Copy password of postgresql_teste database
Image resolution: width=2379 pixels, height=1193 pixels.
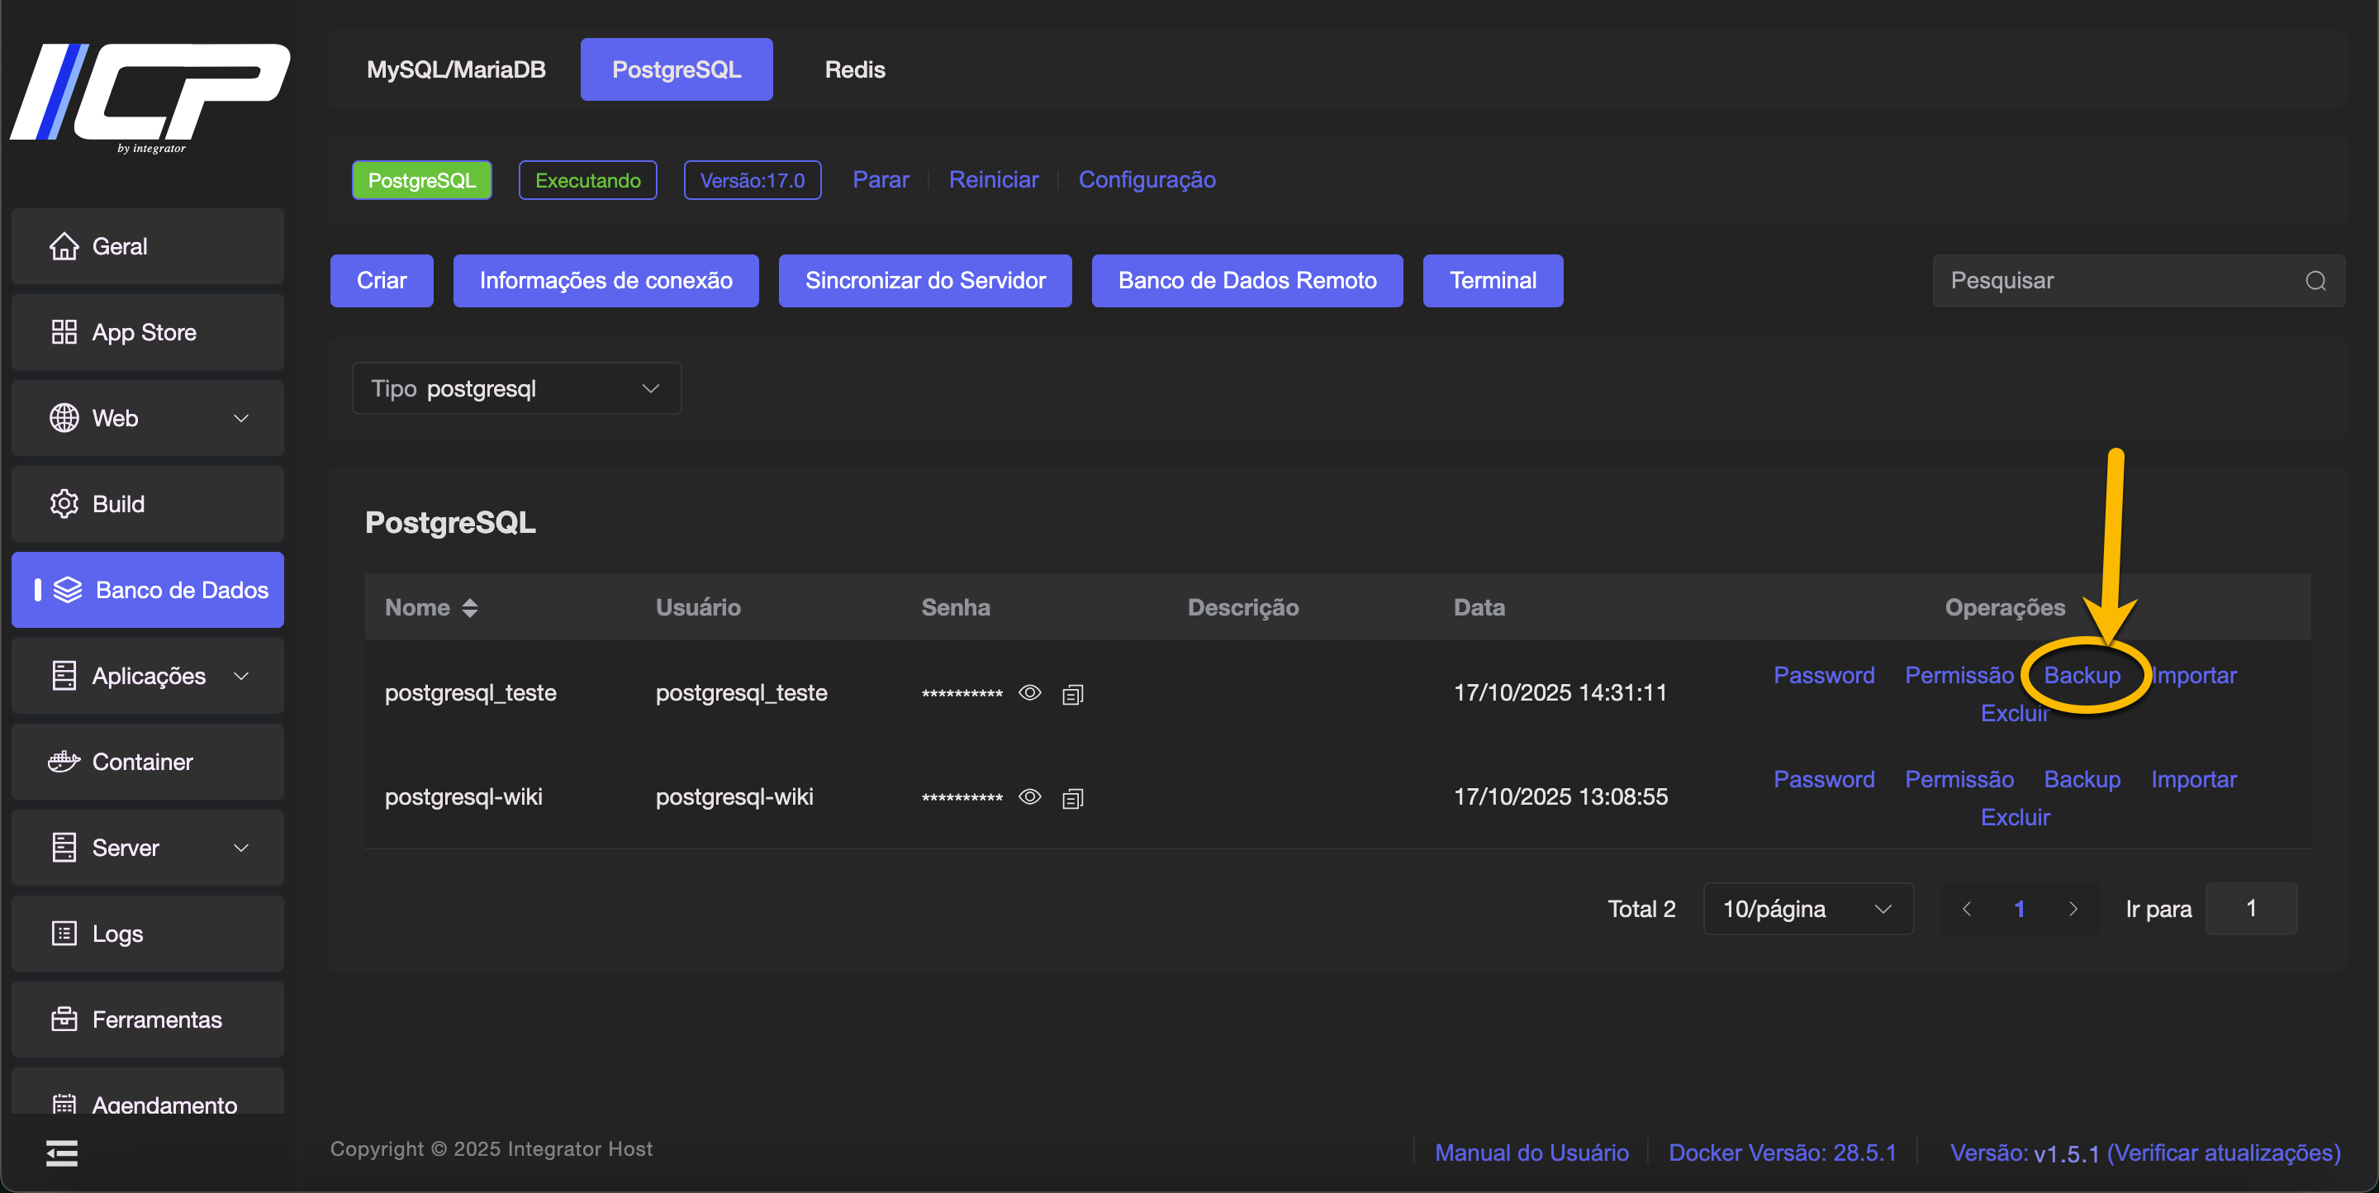1072,694
